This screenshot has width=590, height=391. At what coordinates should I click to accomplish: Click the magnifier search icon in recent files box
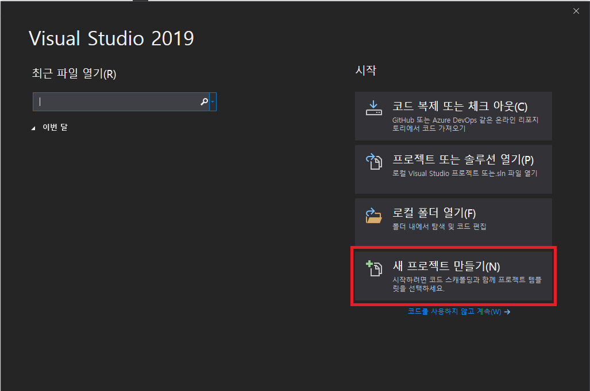204,101
